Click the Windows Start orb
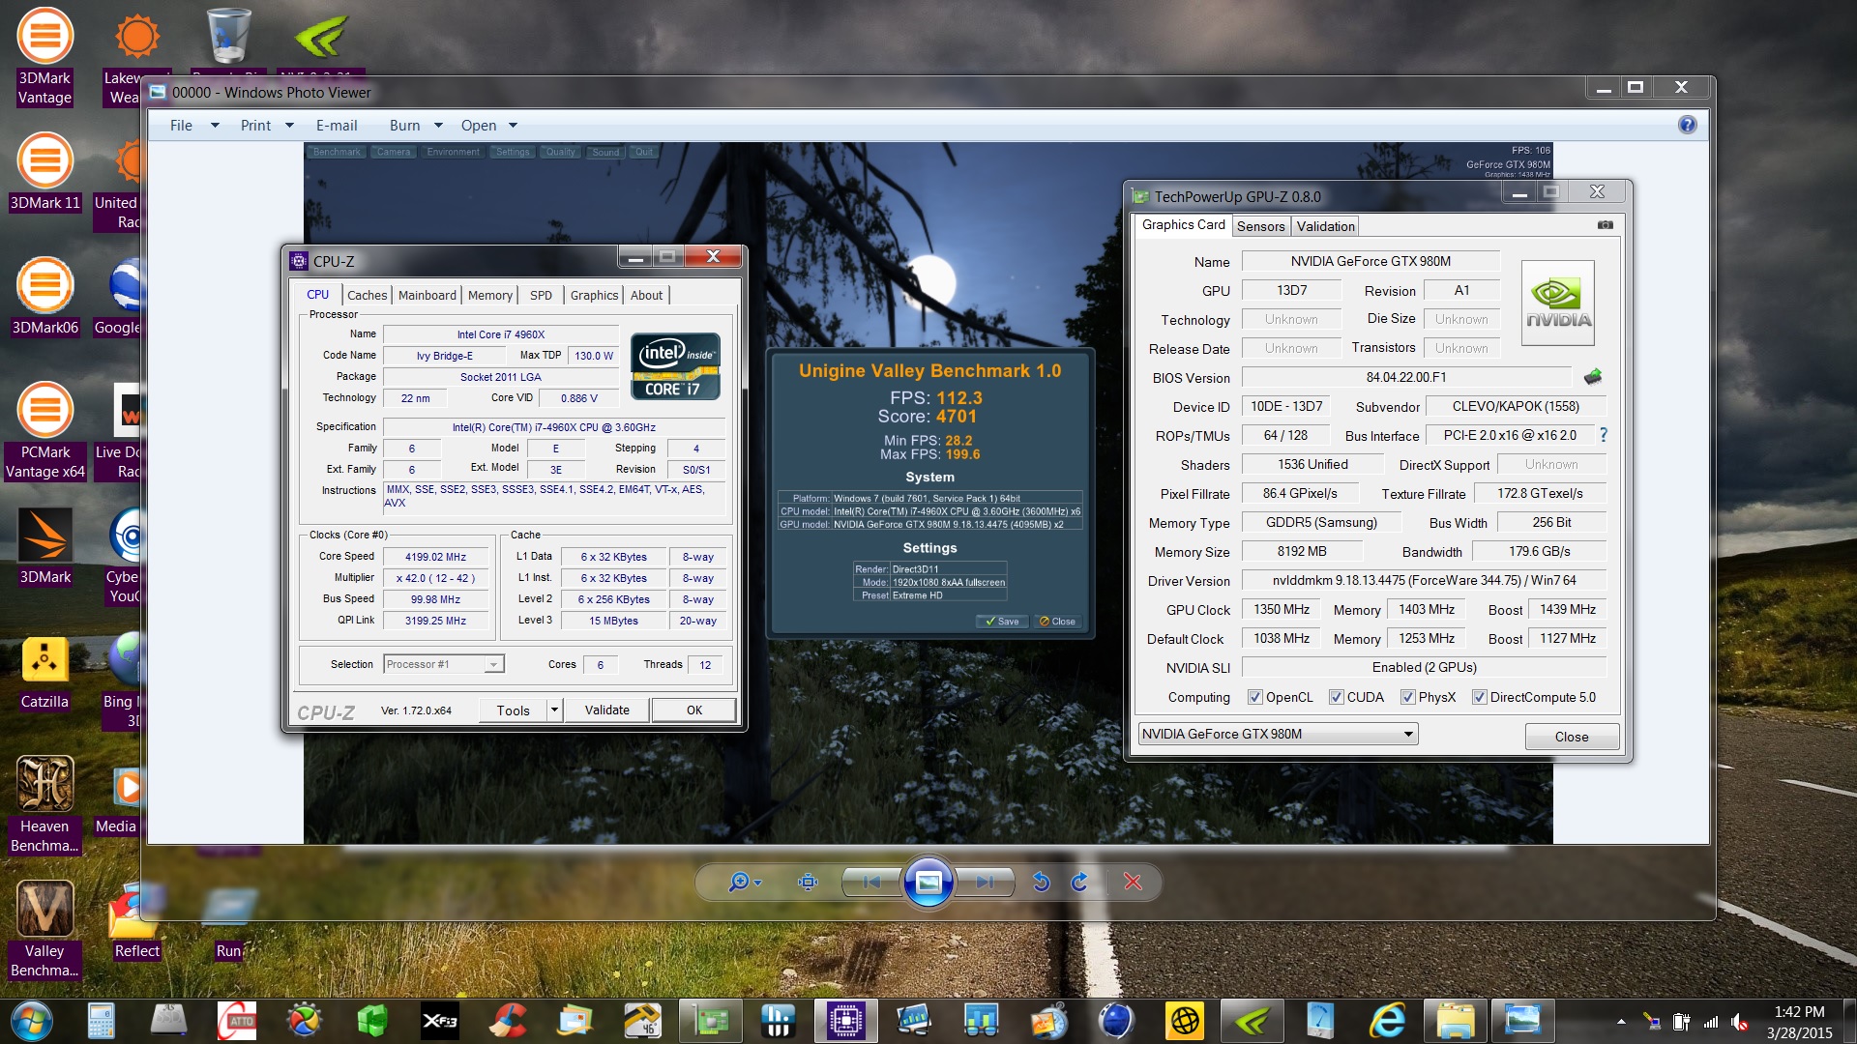Viewport: 1857px width, 1044px height. point(31,1021)
